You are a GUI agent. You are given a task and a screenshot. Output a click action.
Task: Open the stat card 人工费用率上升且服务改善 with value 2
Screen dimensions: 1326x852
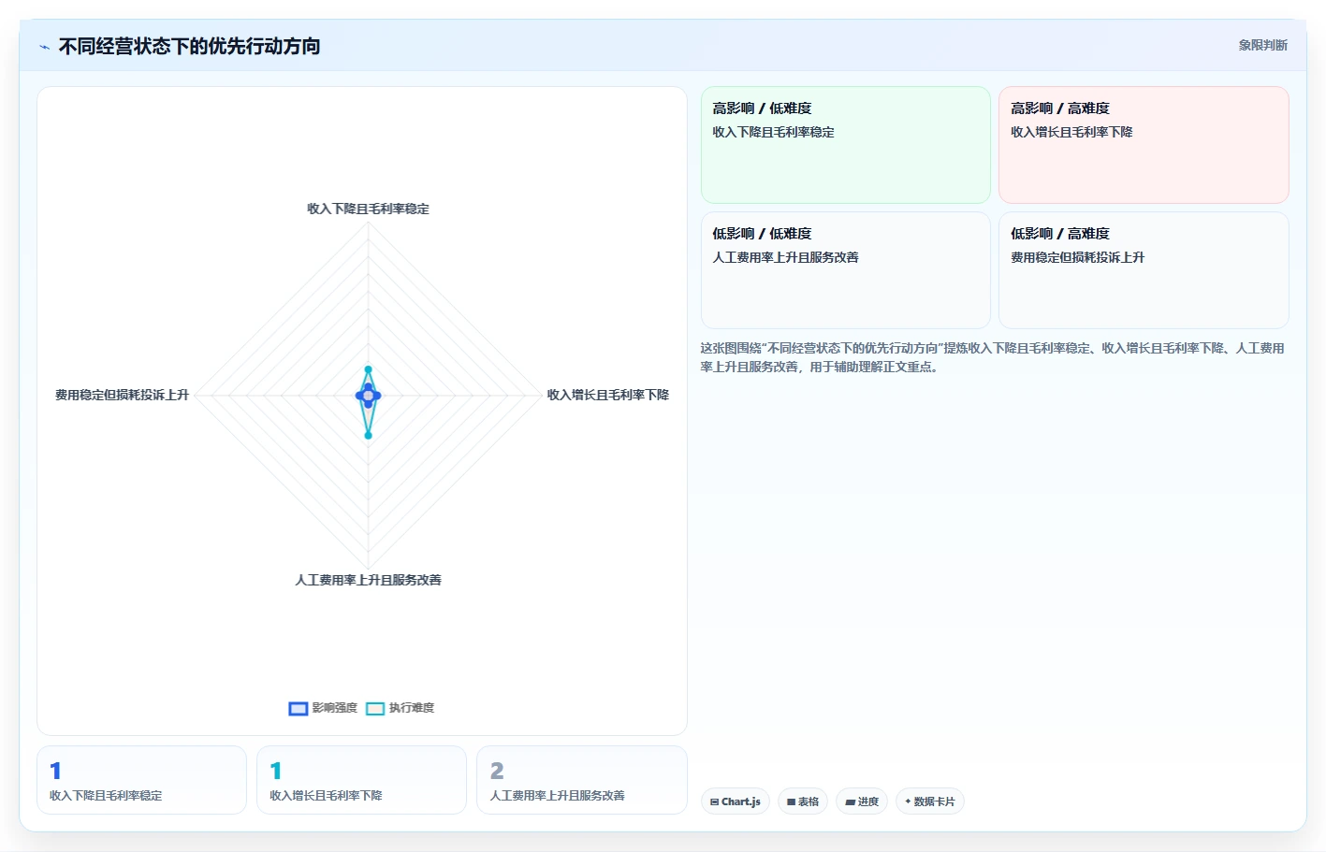[x=582, y=780]
